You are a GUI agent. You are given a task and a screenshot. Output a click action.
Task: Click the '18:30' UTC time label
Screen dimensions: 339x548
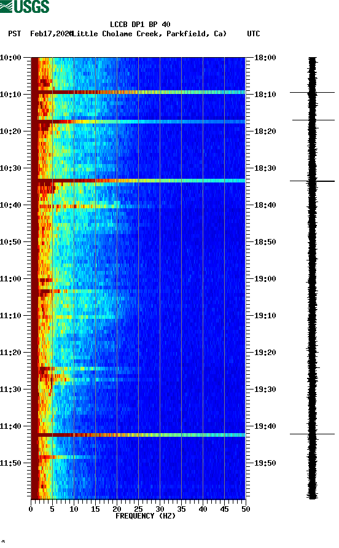(x=265, y=168)
